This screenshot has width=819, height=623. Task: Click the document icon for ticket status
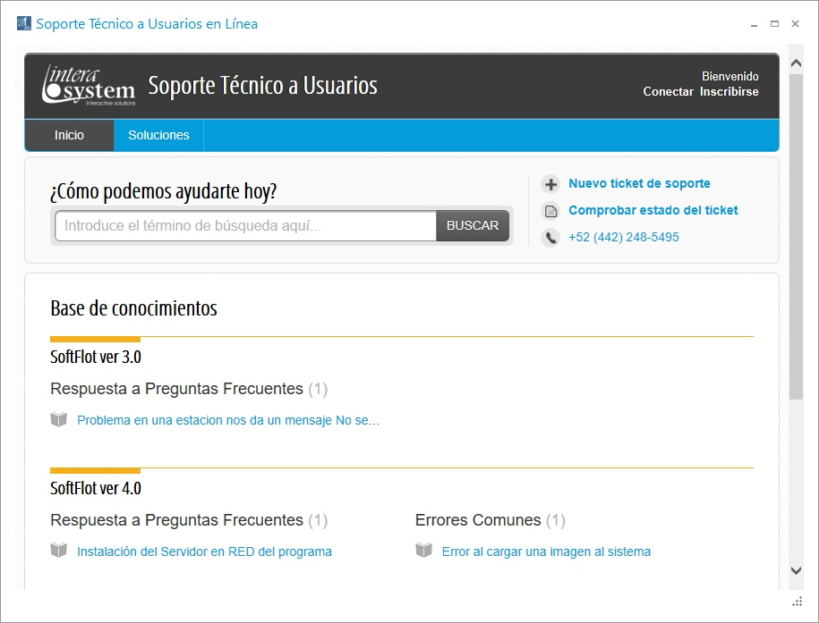coord(550,211)
